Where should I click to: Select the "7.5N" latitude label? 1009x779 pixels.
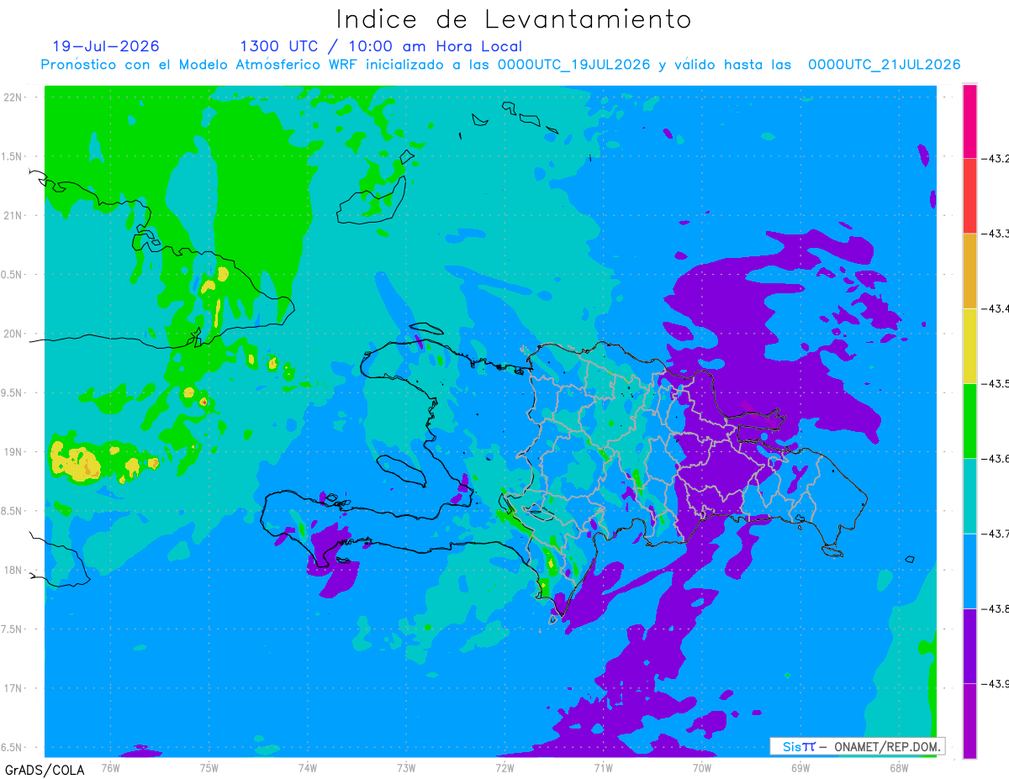pos(12,629)
